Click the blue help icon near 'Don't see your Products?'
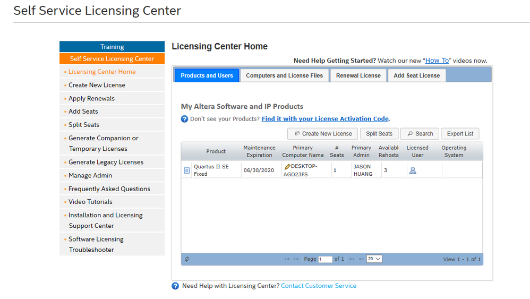Screen dimensions: 530x299 click(x=184, y=119)
